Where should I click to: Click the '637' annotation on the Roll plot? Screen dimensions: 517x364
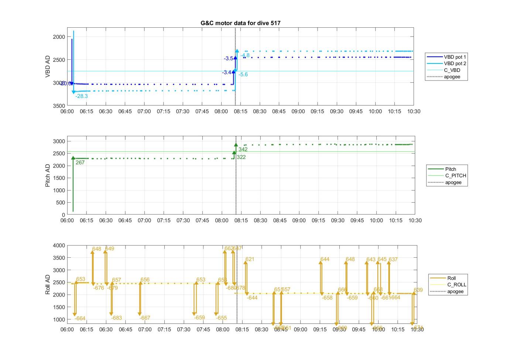coord(393,260)
